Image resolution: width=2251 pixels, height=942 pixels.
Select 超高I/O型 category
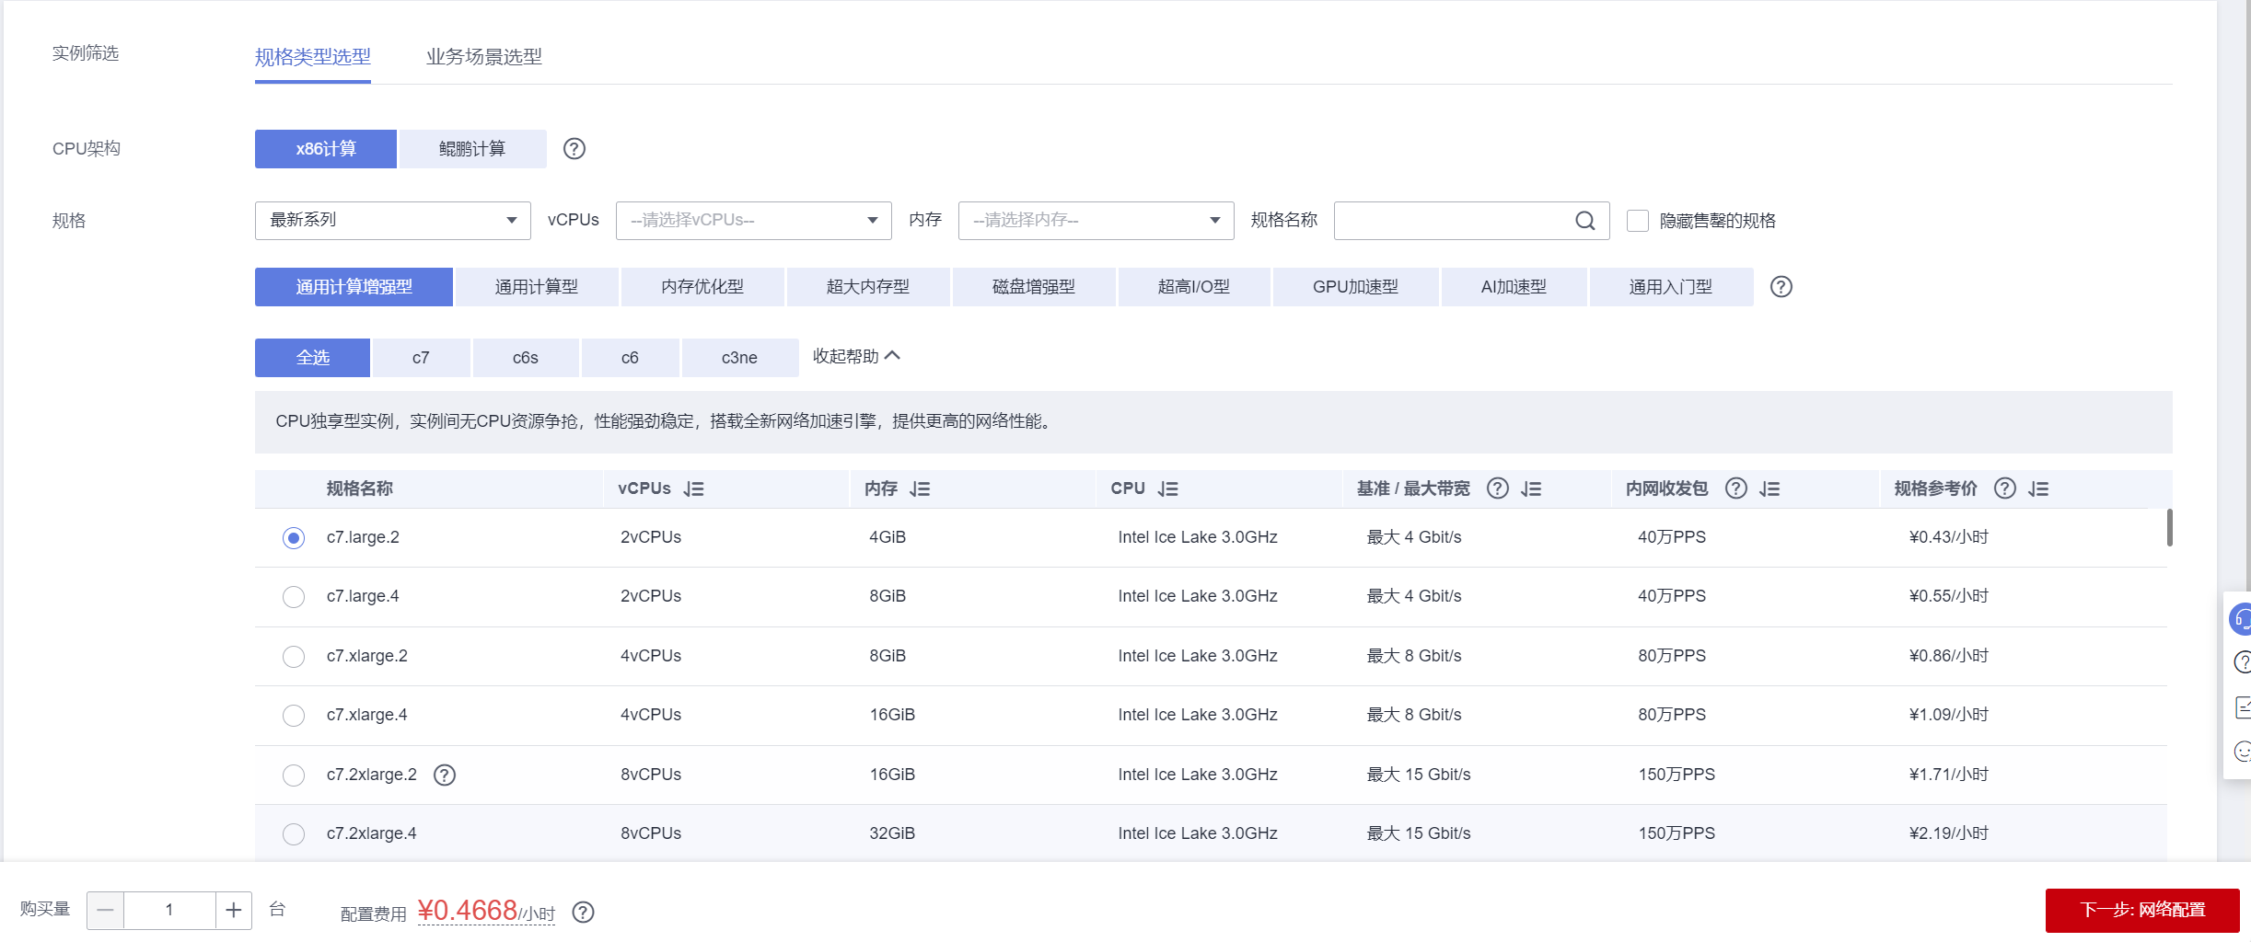coord(1194,287)
